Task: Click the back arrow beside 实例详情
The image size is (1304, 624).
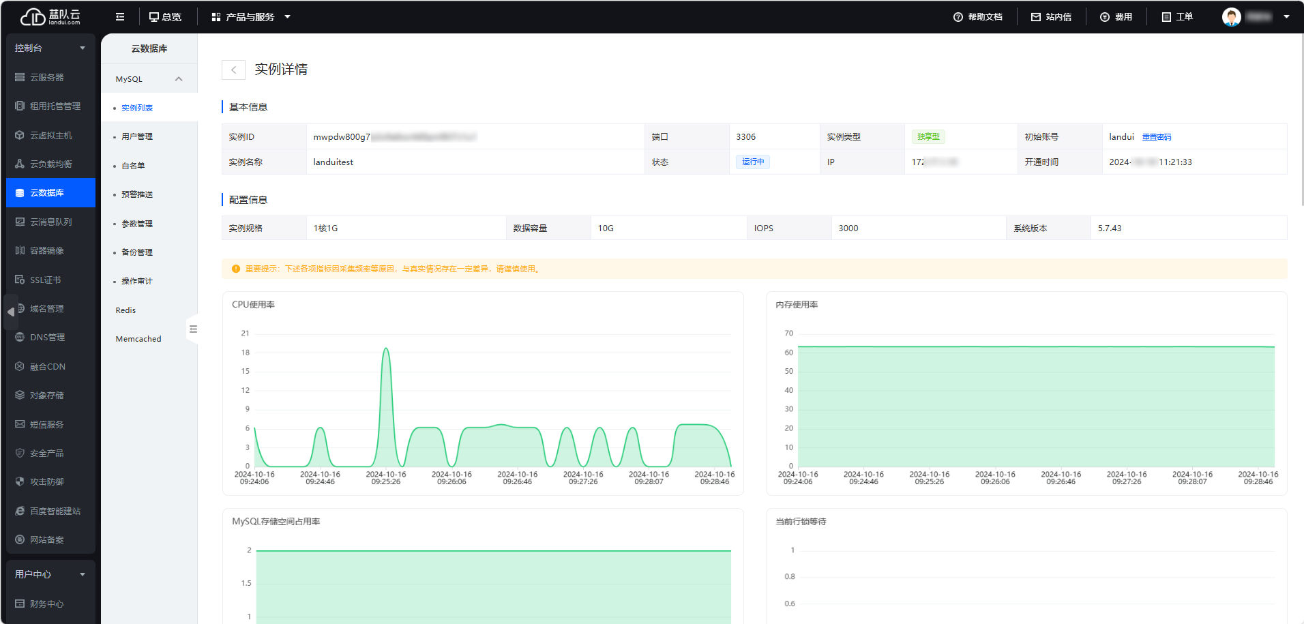Action: point(233,70)
